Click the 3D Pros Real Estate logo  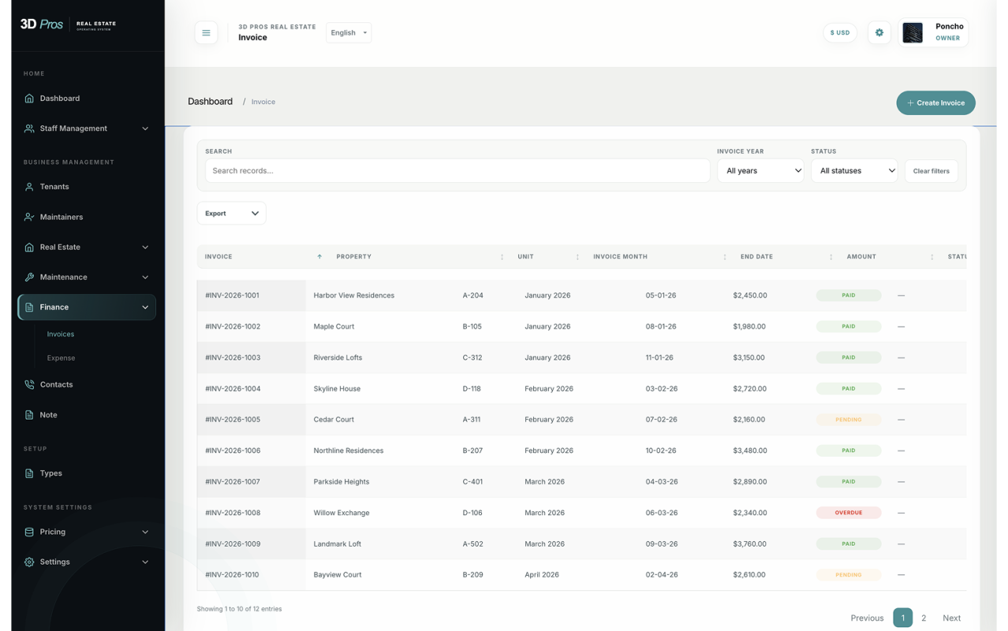[69, 24]
